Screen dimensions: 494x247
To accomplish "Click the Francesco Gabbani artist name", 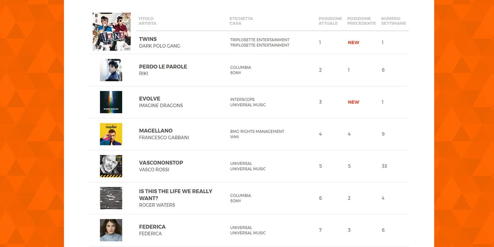I will click(x=164, y=137).
